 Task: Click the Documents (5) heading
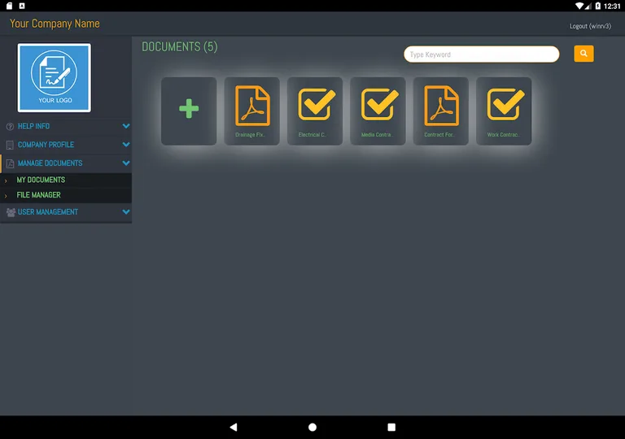(x=180, y=46)
